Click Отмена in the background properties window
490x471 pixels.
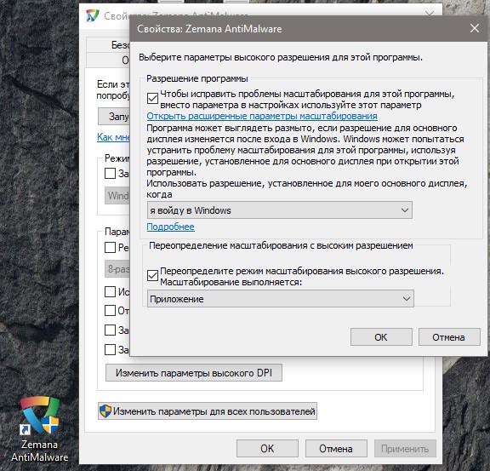coord(336,449)
